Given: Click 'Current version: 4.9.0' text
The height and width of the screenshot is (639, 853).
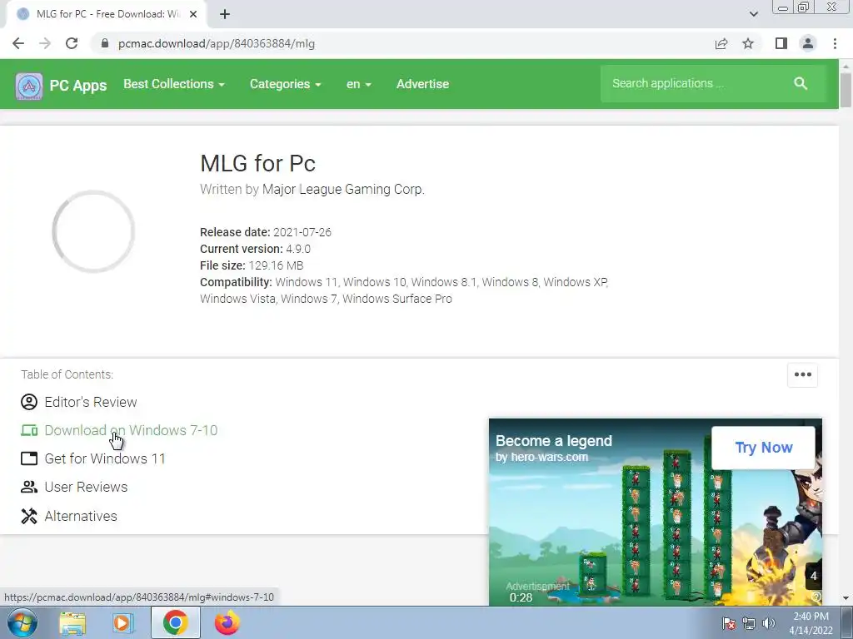Looking at the screenshot, I should (x=255, y=249).
